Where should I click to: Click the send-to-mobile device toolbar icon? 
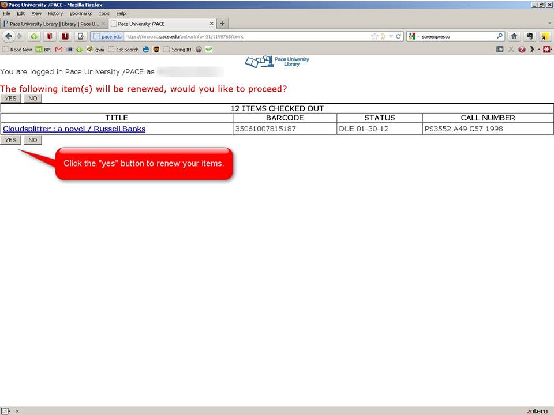[81, 36]
